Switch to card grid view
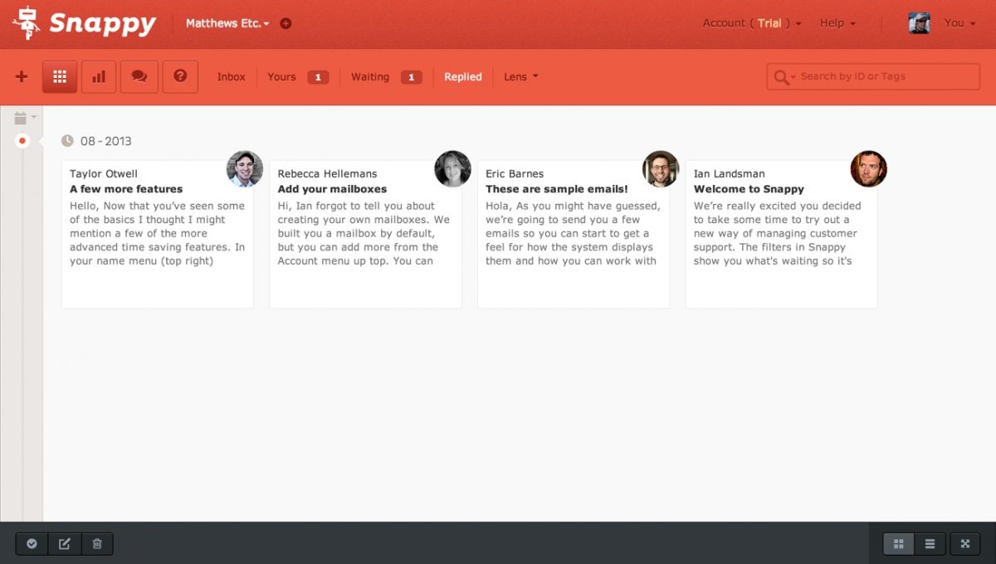The height and width of the screenshot is (564, 996). 898,544
